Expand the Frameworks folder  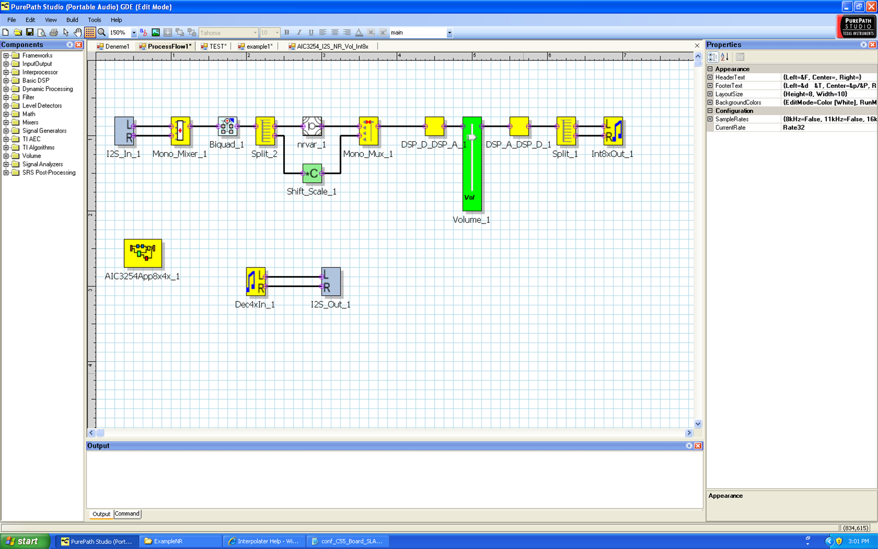click(6, 55)
